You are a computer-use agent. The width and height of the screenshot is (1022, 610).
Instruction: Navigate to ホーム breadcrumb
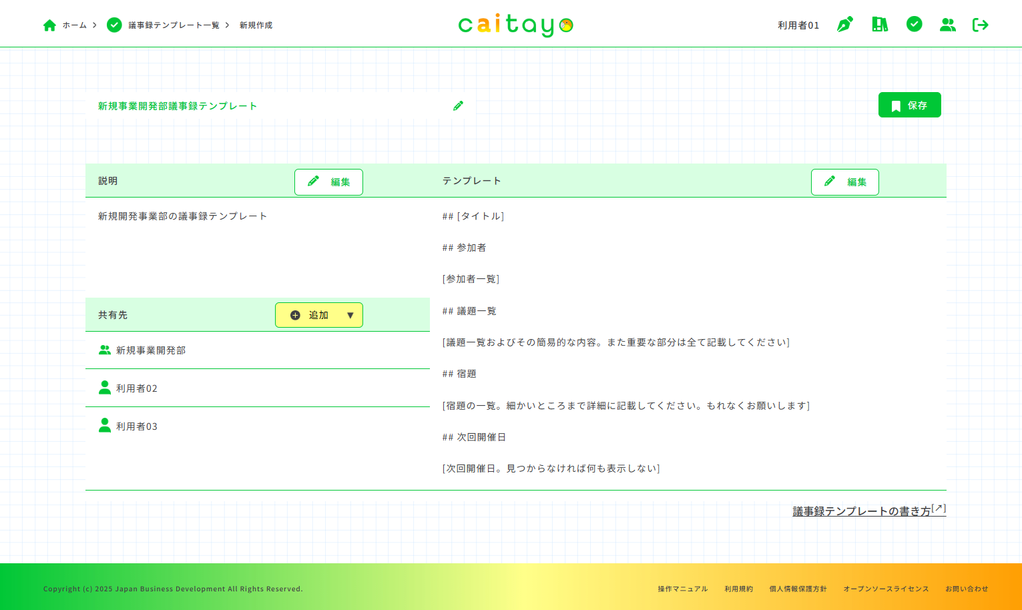[x=74, y=25]
